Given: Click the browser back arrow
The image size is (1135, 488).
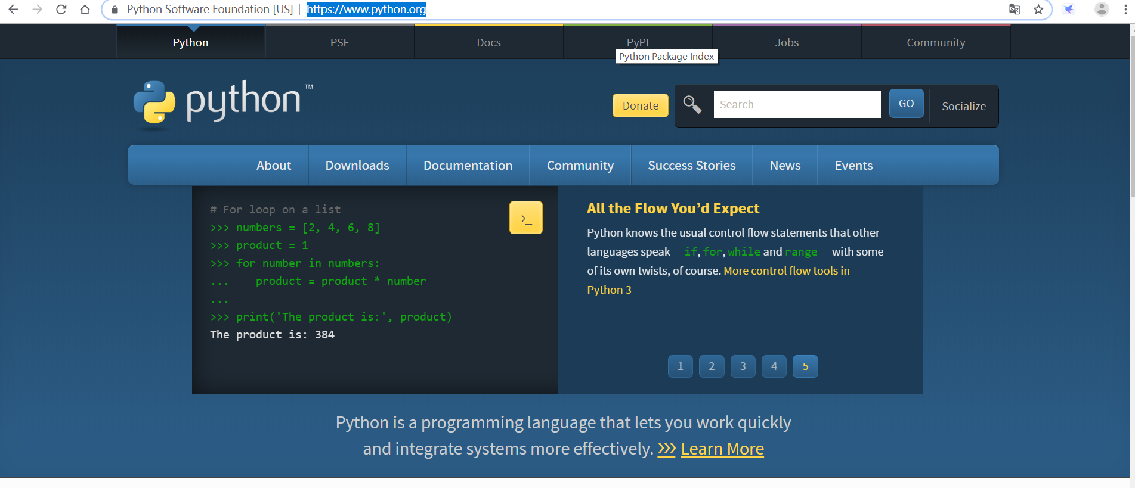Looking at the screenshot, I should pyautogui.click(x=13, y=10).
